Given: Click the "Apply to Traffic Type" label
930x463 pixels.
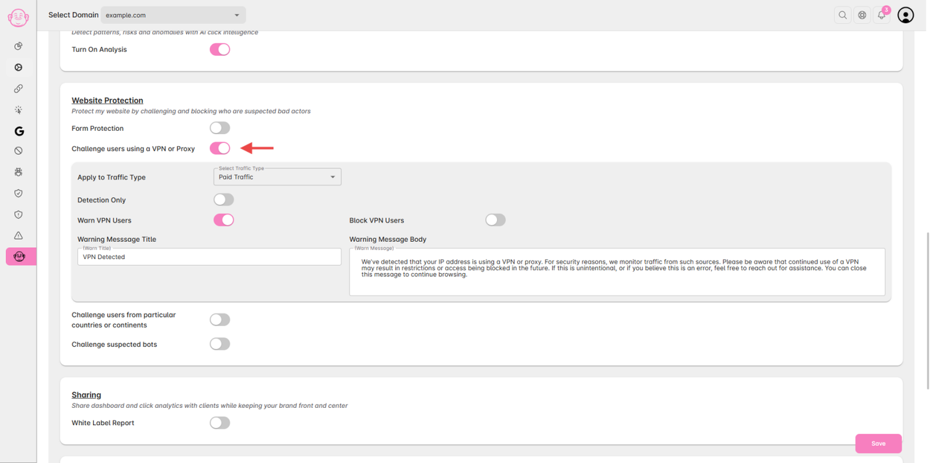Looking at the screenshot, I should [x=112, y=177].
